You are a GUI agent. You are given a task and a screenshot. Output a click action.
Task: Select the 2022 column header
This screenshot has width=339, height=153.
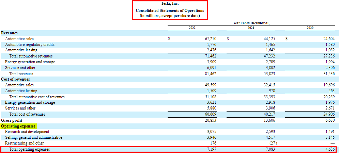point(192,28)
